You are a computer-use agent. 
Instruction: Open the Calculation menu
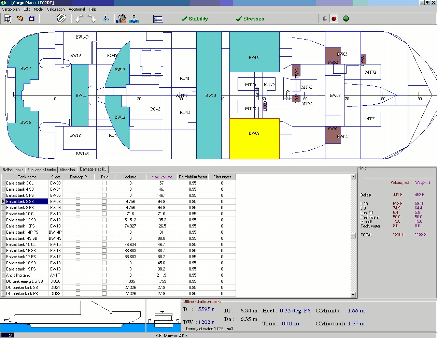56,9
